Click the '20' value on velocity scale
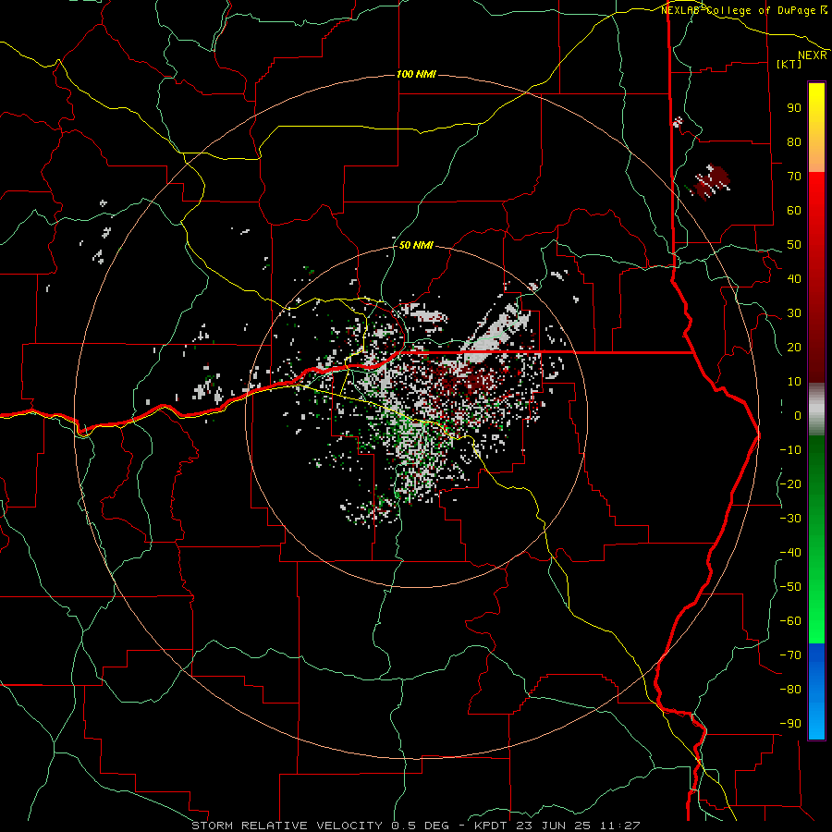Screen dimensions: 832x832 794,347
